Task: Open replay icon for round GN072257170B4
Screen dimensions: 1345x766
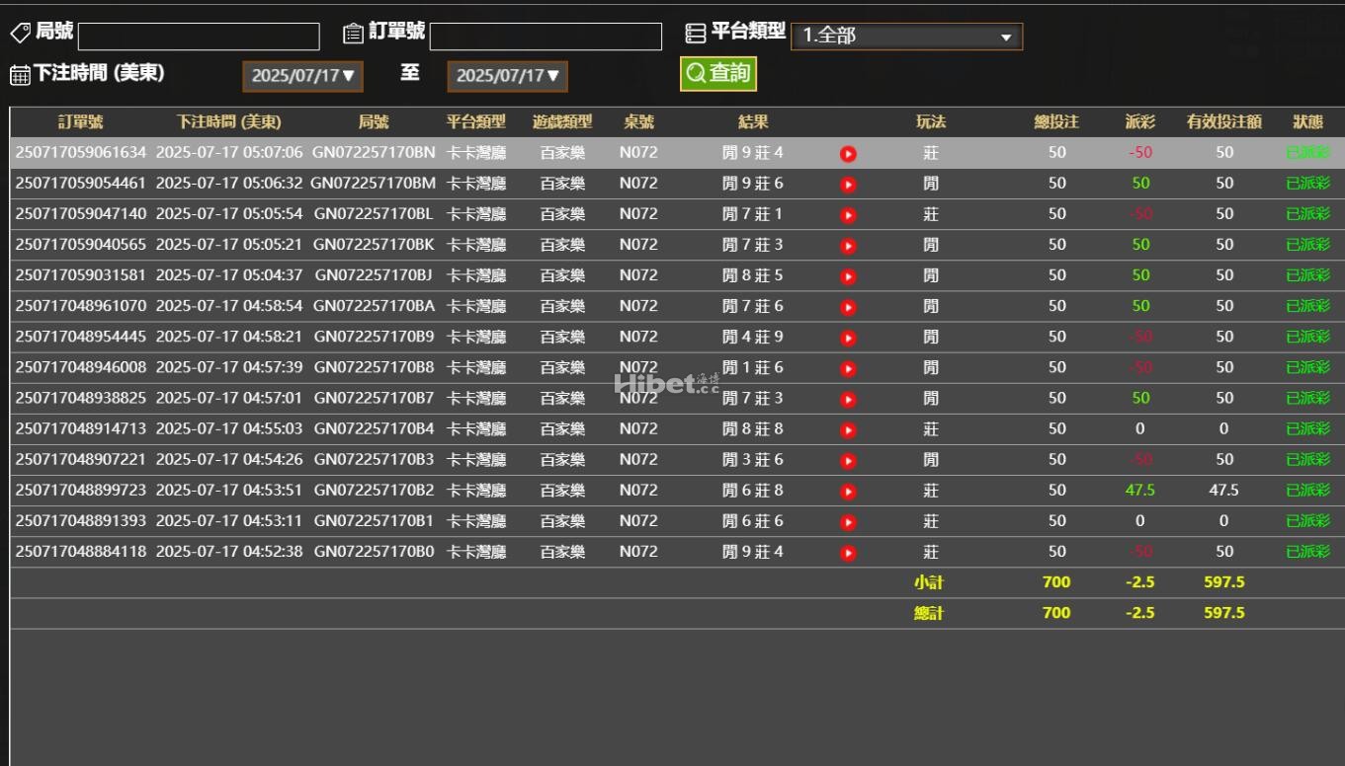Action: coord(848,430)
